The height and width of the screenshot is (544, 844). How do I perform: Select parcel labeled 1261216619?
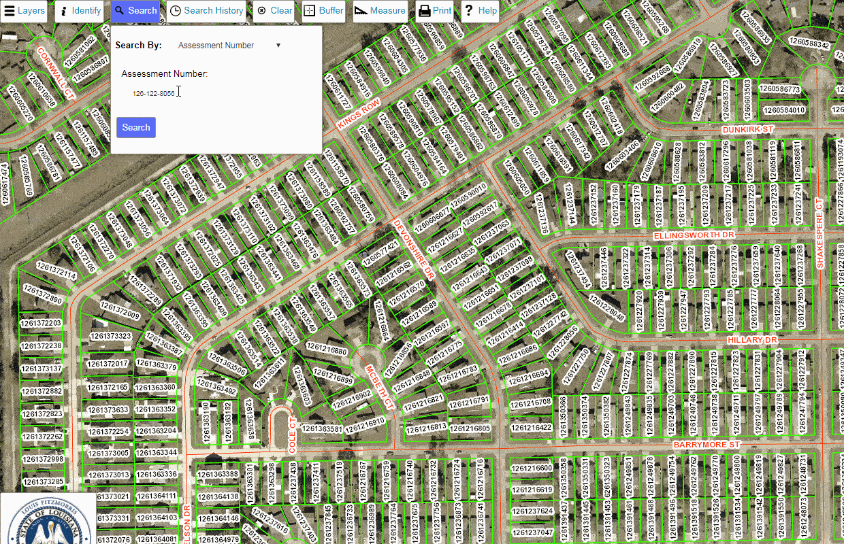pyautogui.click(x=532, y=490)
